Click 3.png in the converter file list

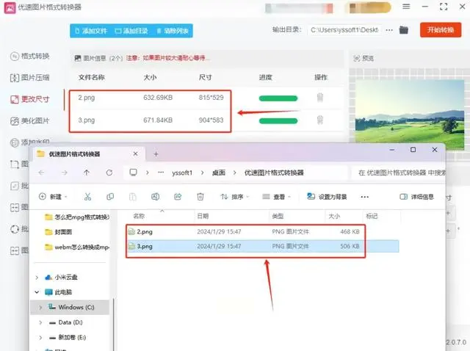click(x=87, y=120)
